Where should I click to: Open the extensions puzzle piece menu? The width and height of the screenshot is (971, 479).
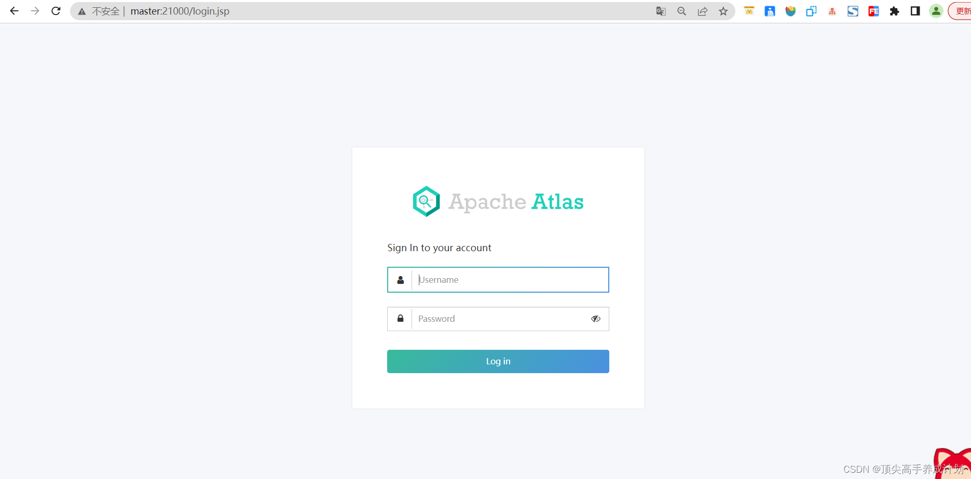(x=894, y=11)
